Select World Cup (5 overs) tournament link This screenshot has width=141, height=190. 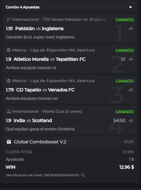(x=62, y=111)
